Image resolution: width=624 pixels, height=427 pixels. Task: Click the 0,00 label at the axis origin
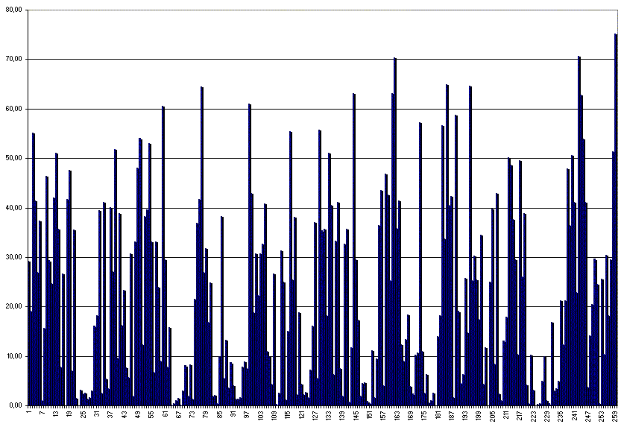coord(14,405)
